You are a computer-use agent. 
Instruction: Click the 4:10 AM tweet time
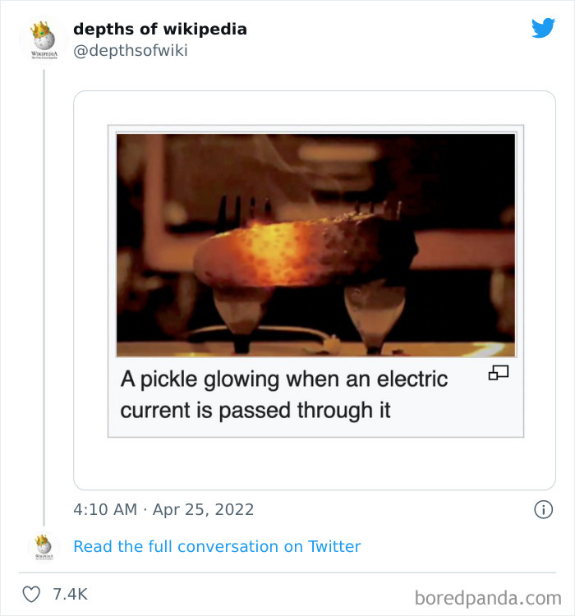(105, 509)
